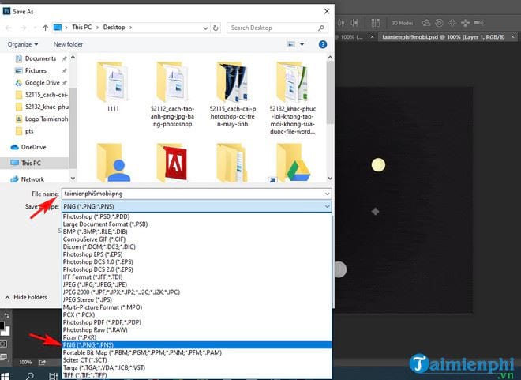Screen dimensions: 521x380
Task: Click the Search Desktop box
Action: [277, 28]
